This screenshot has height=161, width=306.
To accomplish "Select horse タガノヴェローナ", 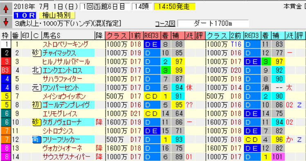I will click(68, 122).
